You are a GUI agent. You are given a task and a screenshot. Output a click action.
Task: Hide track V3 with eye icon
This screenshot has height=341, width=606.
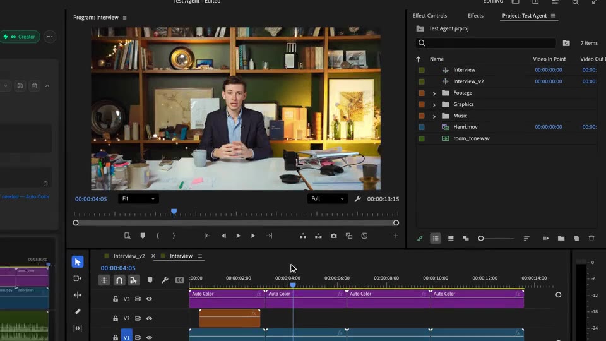(149, 299)
